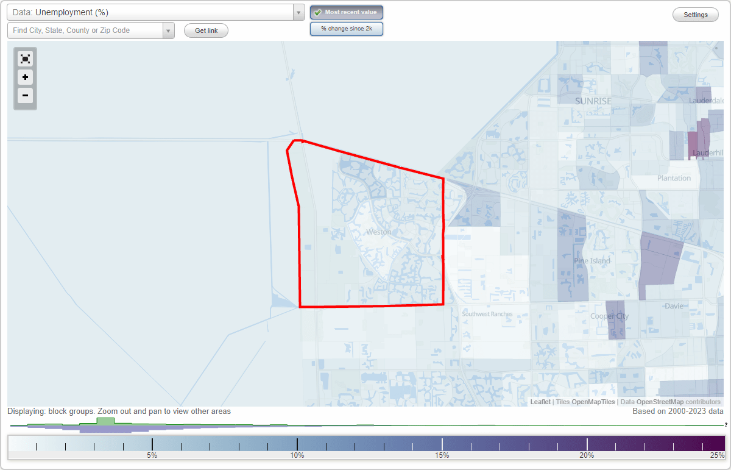The image size is (731, 470).
Task: Open the OpenMapTiles link
Action: (x=592, y=402)
